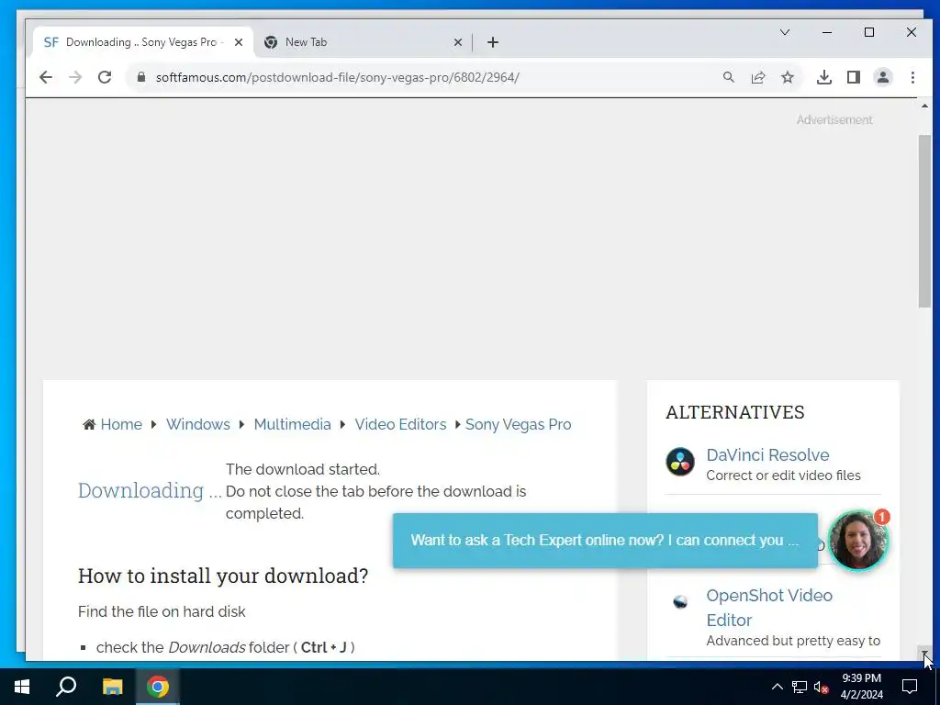940x705 pixels.
Task: Open the Tech Expert chat message
Action: (x=605, y=540)
